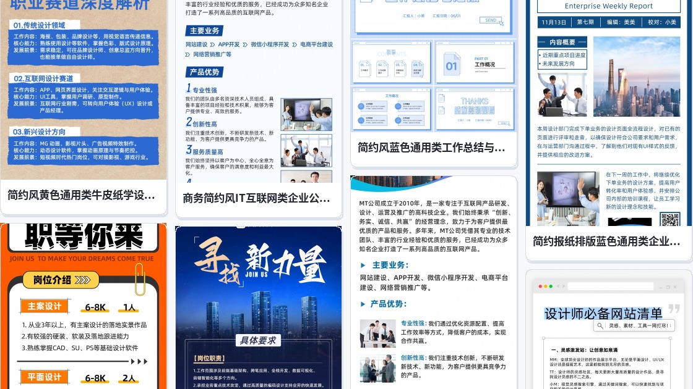Open the orange 职等你来 recruitment poster template
Image resolution: width=693 pixels, height=389 pixels.
pos(84,306)
